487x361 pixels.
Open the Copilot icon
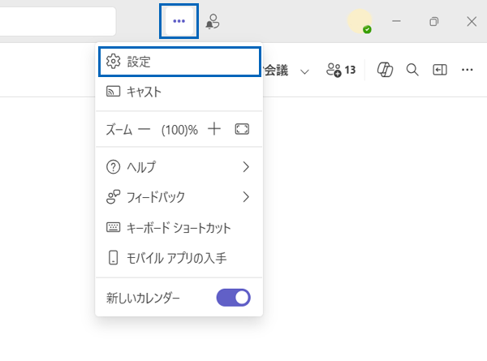385,70
